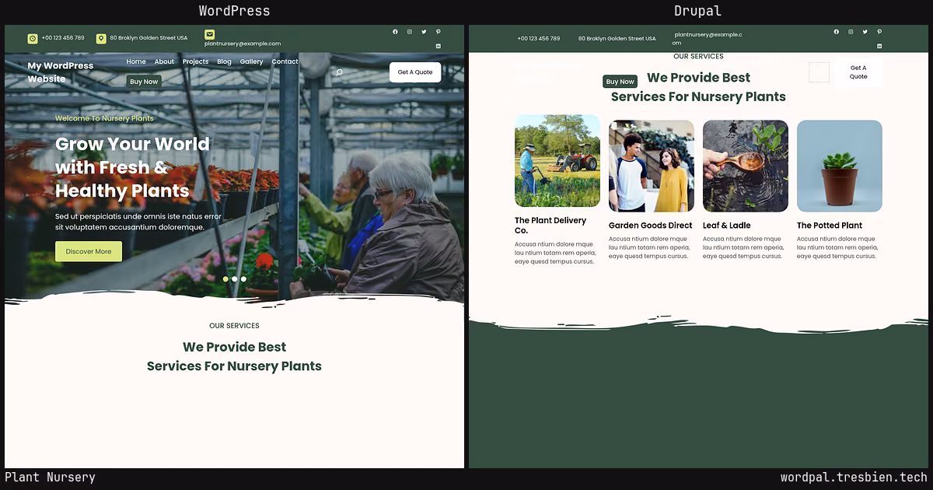Open The Potted Plant service title
Image resolution: width=933 pixels, height=490 pixels.
point(830,226)
